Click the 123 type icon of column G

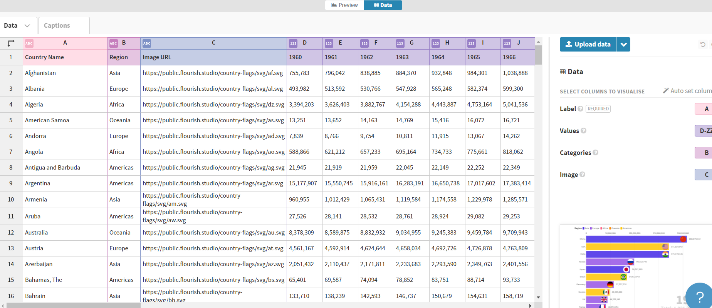[400, 43]
